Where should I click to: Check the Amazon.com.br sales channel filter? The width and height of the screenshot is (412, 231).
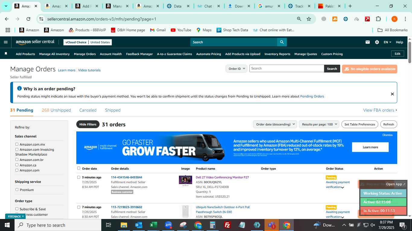17,160
